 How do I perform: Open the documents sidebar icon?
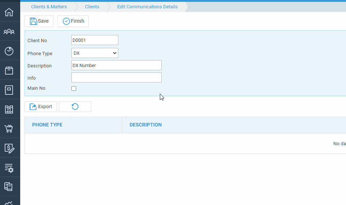(8, 187)
